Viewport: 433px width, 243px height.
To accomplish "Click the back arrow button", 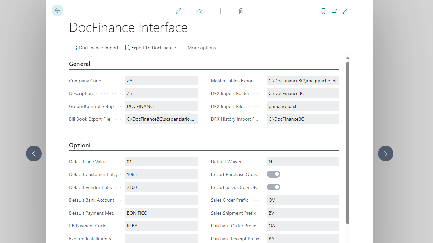I will tap(58, 10).
